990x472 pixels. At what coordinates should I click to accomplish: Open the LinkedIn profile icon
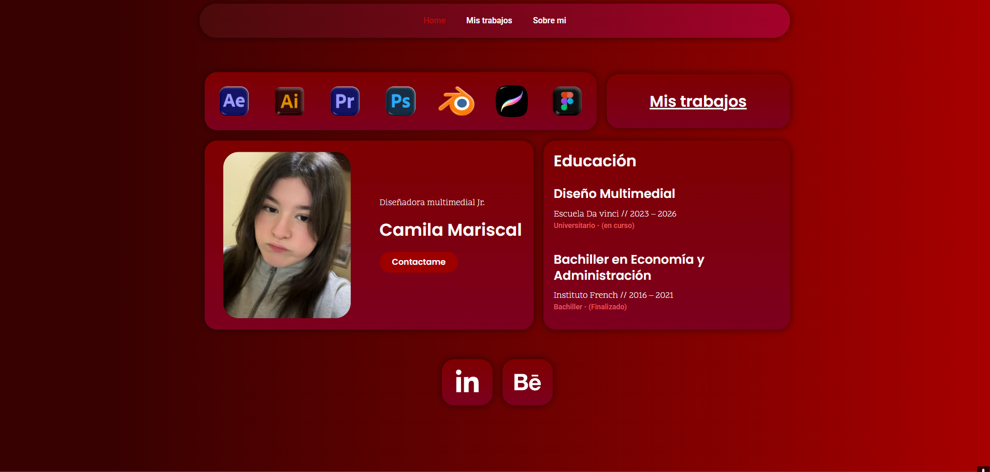tap(467, 382)
